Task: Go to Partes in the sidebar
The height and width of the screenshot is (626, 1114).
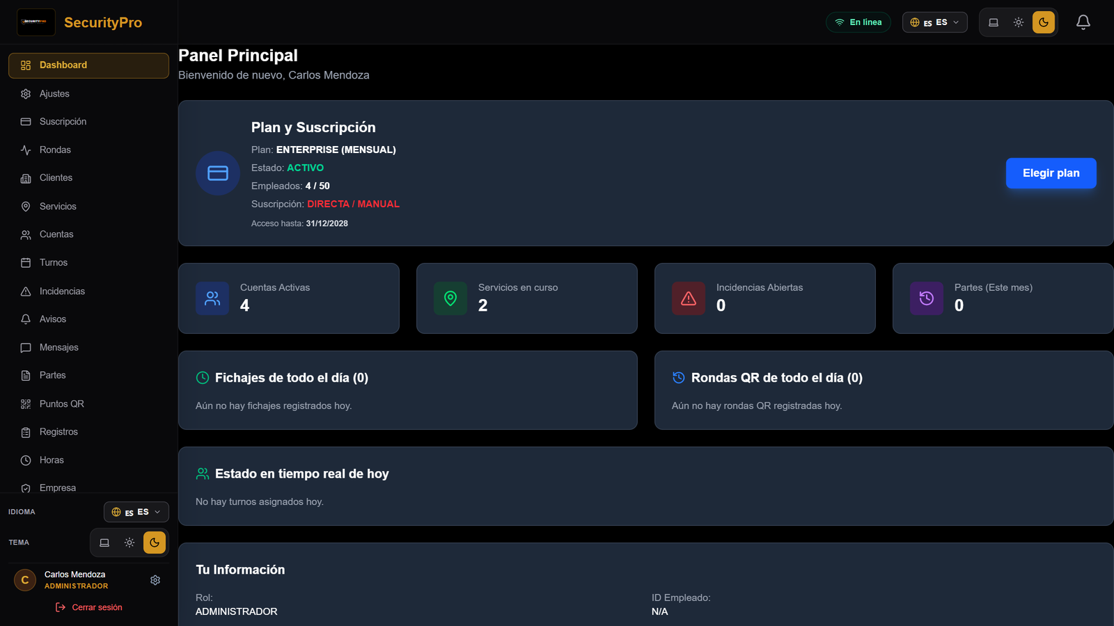Action: (88, 376)
